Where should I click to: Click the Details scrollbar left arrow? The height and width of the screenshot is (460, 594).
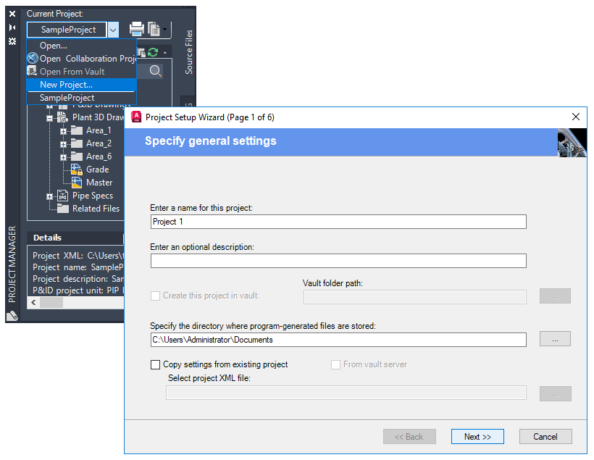point(33,302)
